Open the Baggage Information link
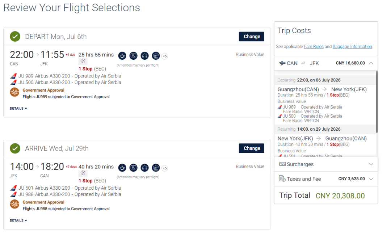391x240 pixels. click(x=352, y=47)
